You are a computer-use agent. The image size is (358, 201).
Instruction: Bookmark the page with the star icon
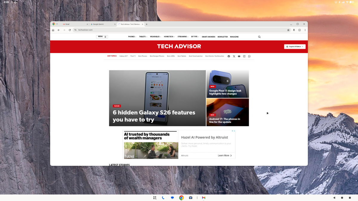[288, 30]
